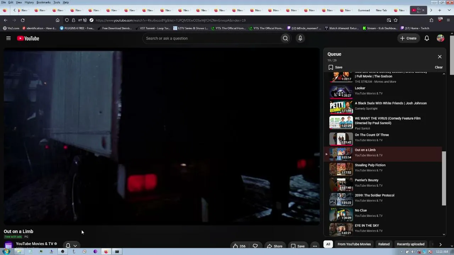Open the YouTube Movies & TV channel name
This screenshot has width=454, height=255.
(x=34, y=244)
